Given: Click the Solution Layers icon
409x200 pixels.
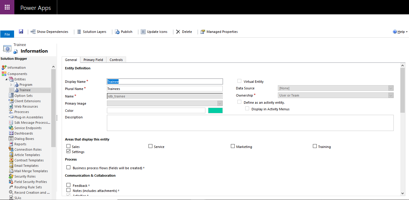Looking at the screenshot, I should coord(79,32).
